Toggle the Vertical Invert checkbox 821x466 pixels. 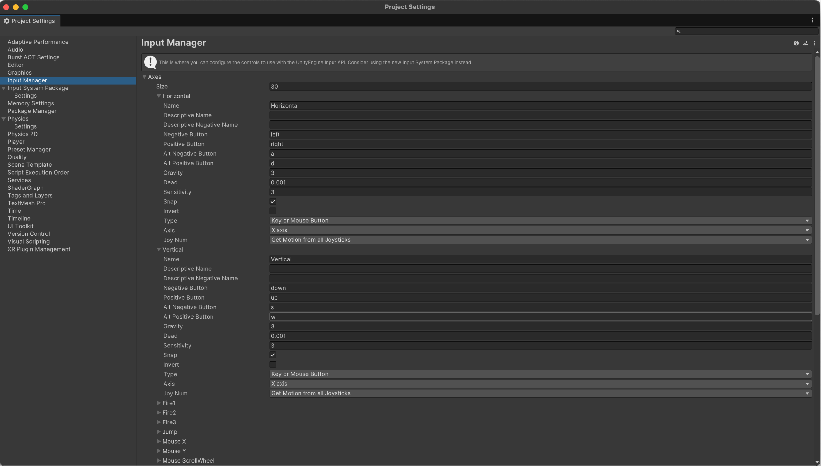tap(273, 365)
